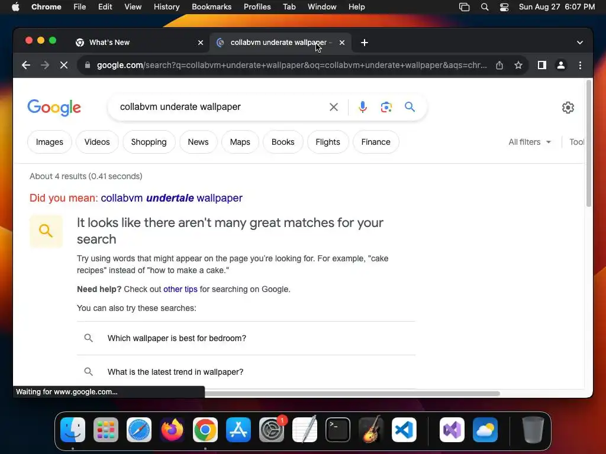Start voice search with microphone icon
The width and height of the screenshot is (606, 454).
[363, 107]
